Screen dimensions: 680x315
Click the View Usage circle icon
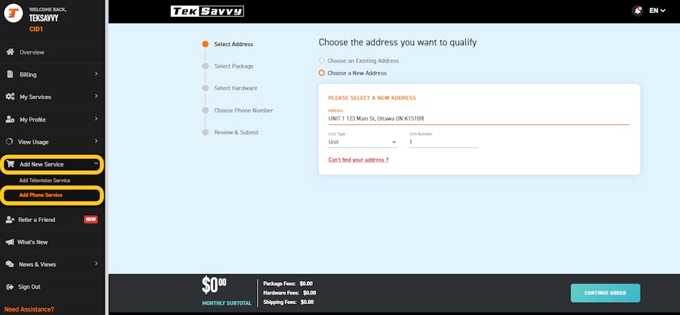tap(9, 141)
